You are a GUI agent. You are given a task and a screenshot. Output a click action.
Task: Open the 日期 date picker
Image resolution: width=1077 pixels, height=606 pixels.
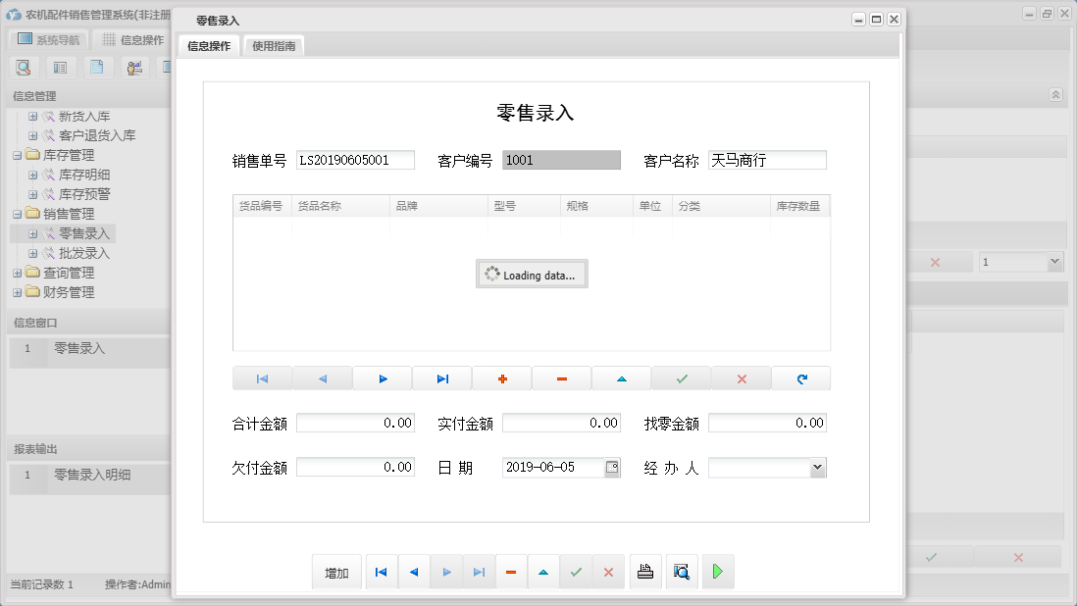point(612,467)
